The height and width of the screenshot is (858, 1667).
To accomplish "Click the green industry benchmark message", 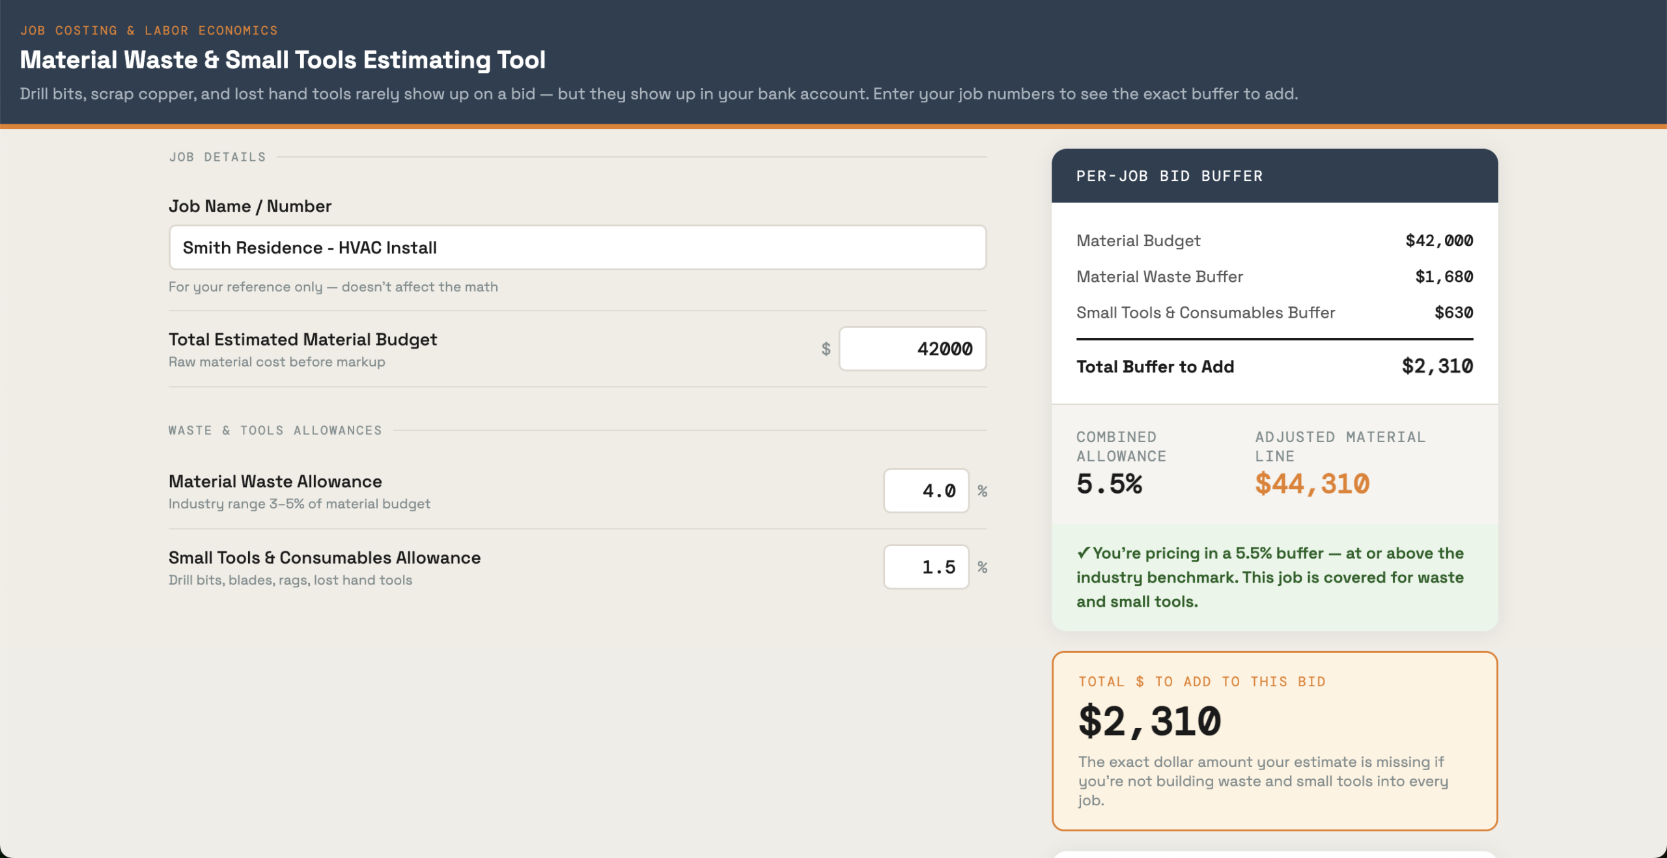I will (x=1274, y=577).
